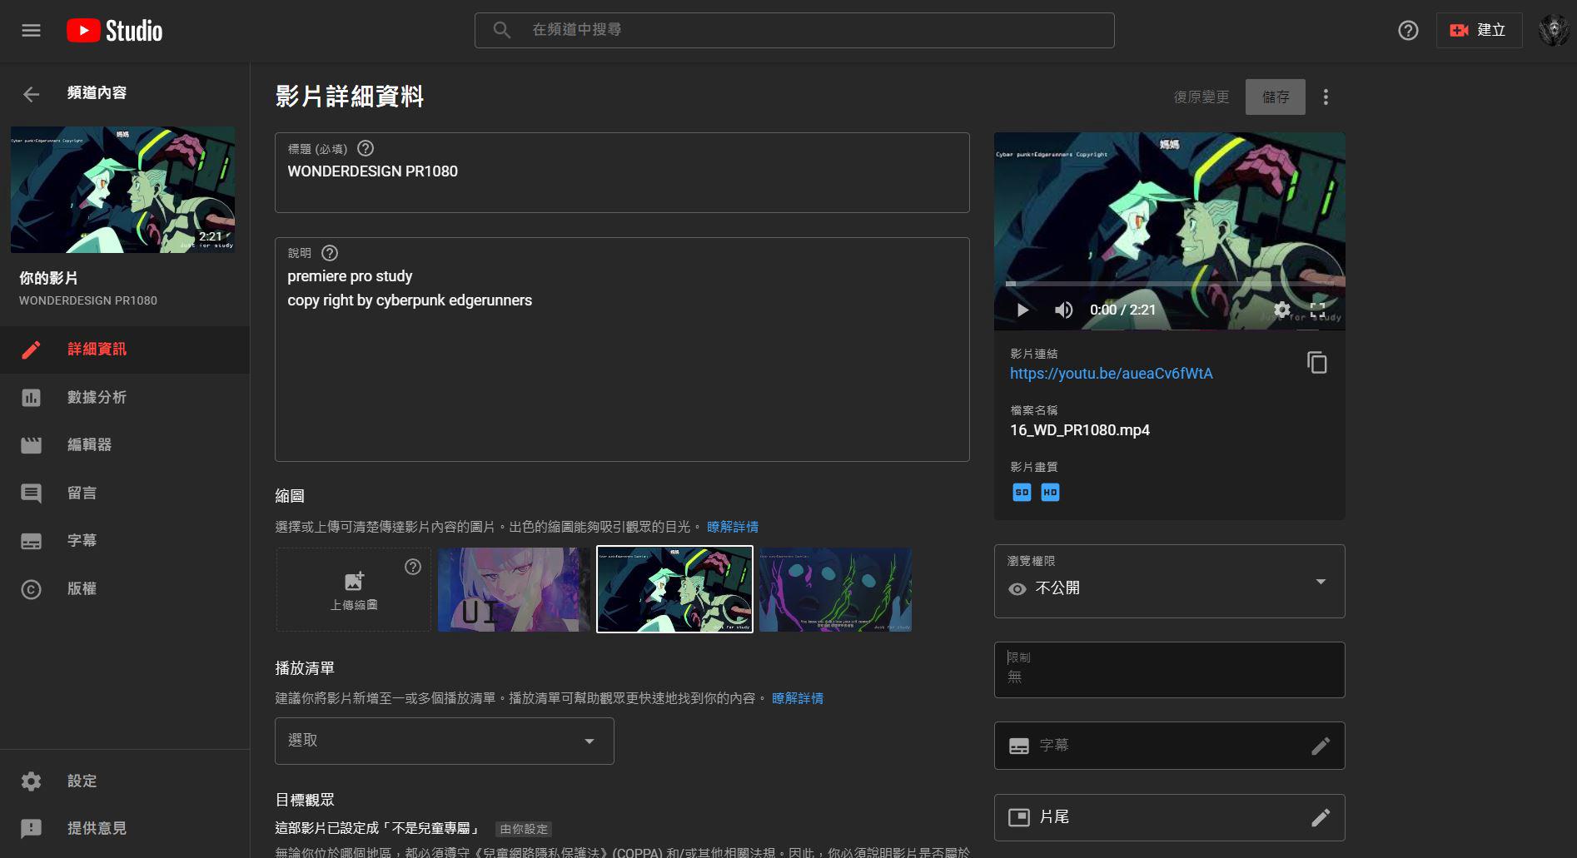The image size is (1577, 858).
Task: Click the channel search field
Action: click(x=794, y=30)
